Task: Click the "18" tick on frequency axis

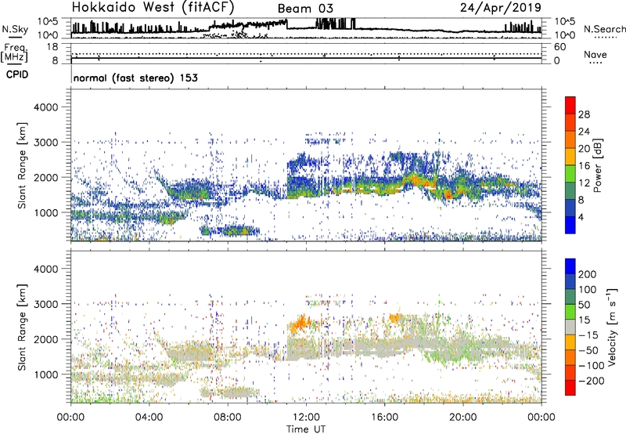Action: [52, 47]
